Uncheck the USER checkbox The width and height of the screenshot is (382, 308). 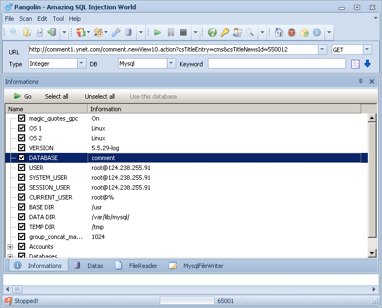pos(22,168)
